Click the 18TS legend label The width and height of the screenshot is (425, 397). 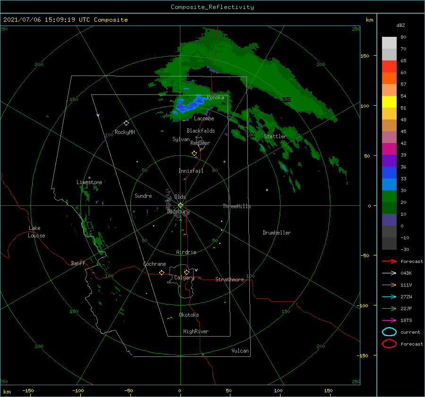click(406, 321)
